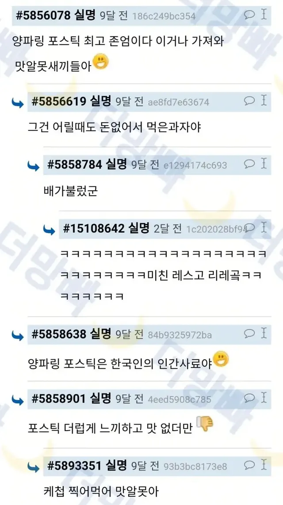Screen dimensions: 283x505
Task: Click blue reply arrow beside comment #5856619
Action: click(x=18, y=103)
